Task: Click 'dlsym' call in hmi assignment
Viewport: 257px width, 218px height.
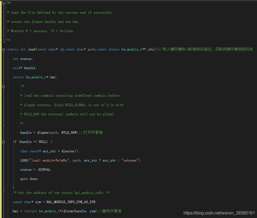Action: point(68,211)
